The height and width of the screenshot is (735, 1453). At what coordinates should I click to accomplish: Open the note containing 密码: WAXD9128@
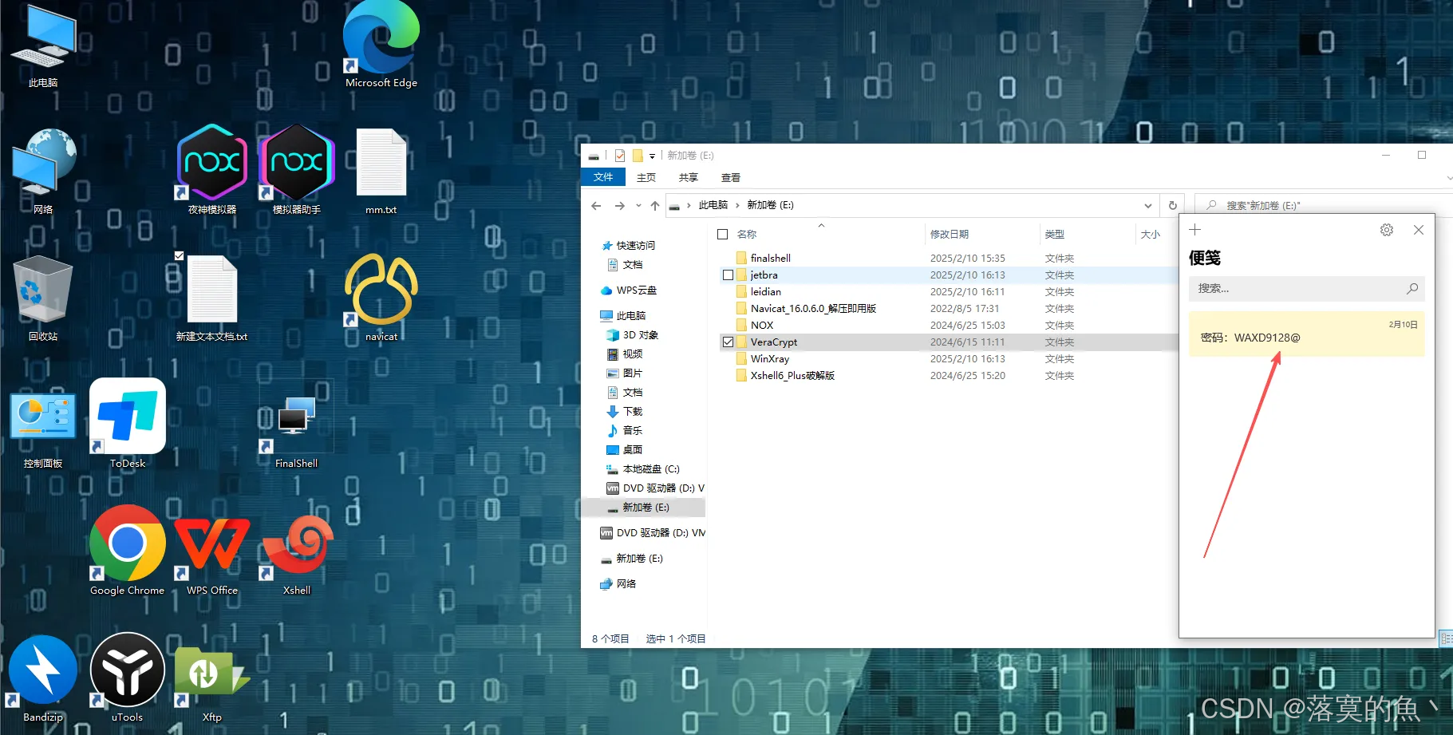coord(1306,334)
